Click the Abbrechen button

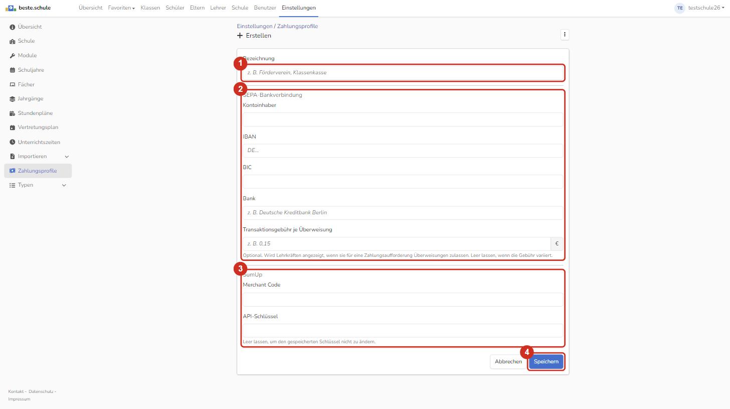[508, 362]
